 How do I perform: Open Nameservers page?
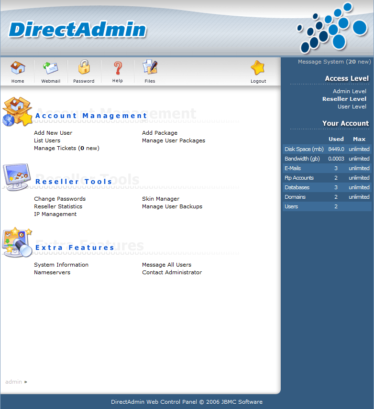[52, 272]
